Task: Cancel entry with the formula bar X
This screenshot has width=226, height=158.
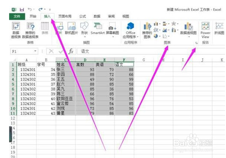Action: tap(51, 51)
